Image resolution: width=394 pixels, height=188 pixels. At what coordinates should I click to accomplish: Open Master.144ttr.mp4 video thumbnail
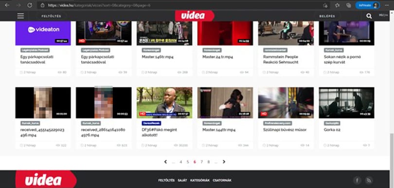pos(225,103)
